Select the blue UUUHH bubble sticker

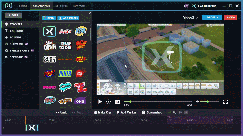[x=65, y=87]
